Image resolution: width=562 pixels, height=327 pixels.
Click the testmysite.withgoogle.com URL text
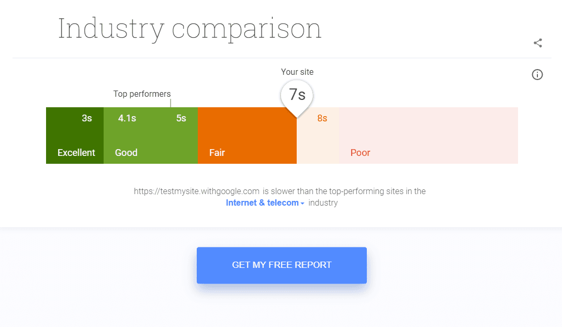click(x=196, y=191)
